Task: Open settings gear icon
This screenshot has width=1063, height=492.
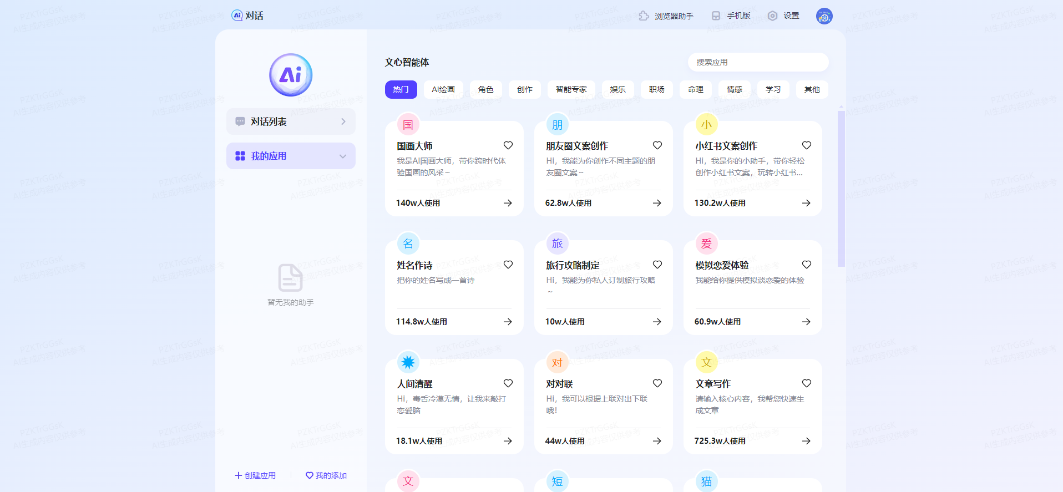Action: pos(772,16)
